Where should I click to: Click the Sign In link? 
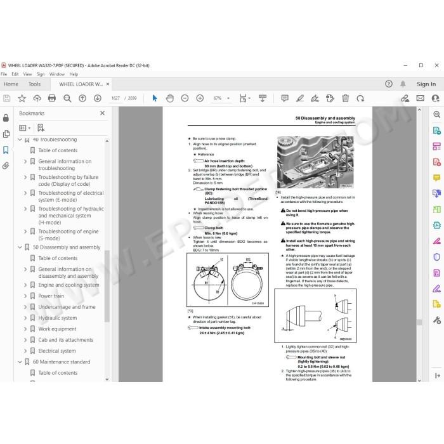click(x=426, y=84)
